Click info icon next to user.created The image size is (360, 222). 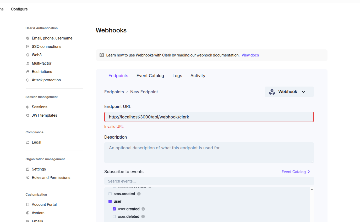tap(143, 209)
